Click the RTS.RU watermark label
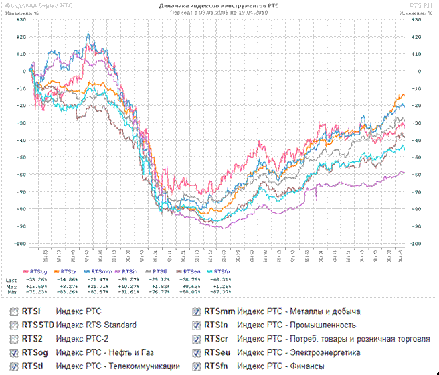The width and height of the screenshot is (439, 375). coord(420,6)
